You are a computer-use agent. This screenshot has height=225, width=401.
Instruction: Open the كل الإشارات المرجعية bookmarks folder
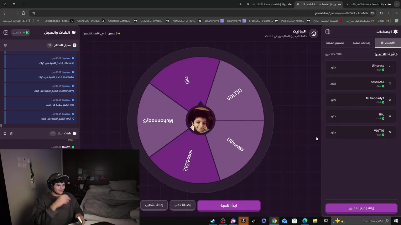[x=16, y=21]
